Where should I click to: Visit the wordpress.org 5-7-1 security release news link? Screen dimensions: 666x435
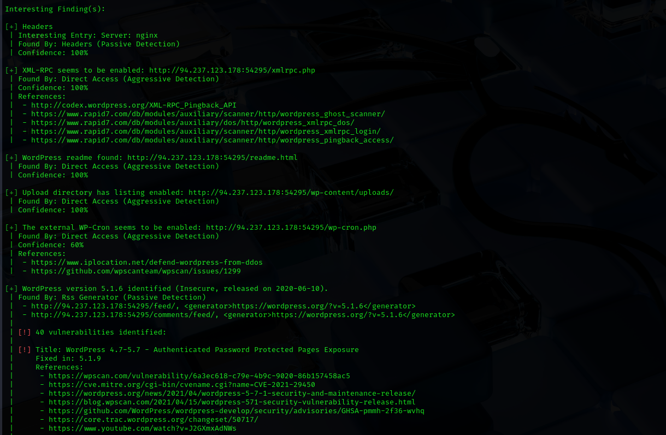click(232, 394)
